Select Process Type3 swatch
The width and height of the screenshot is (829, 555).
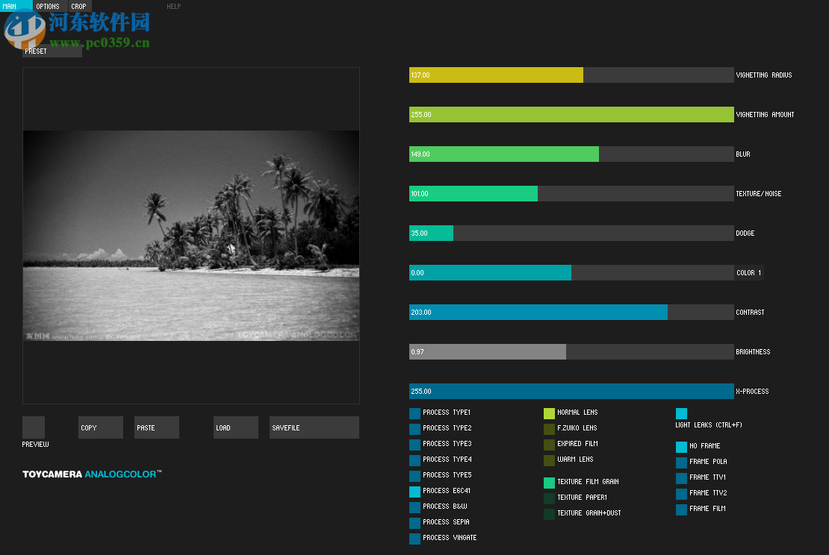415,445
